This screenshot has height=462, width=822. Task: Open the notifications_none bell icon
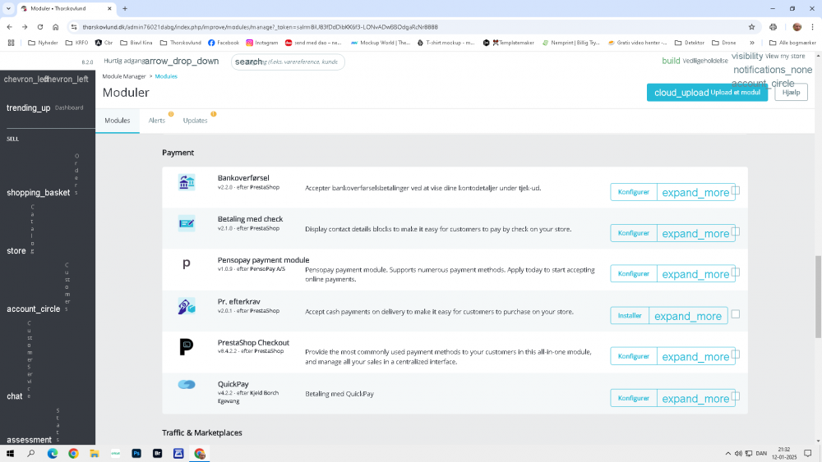click(x=772, y=70)
